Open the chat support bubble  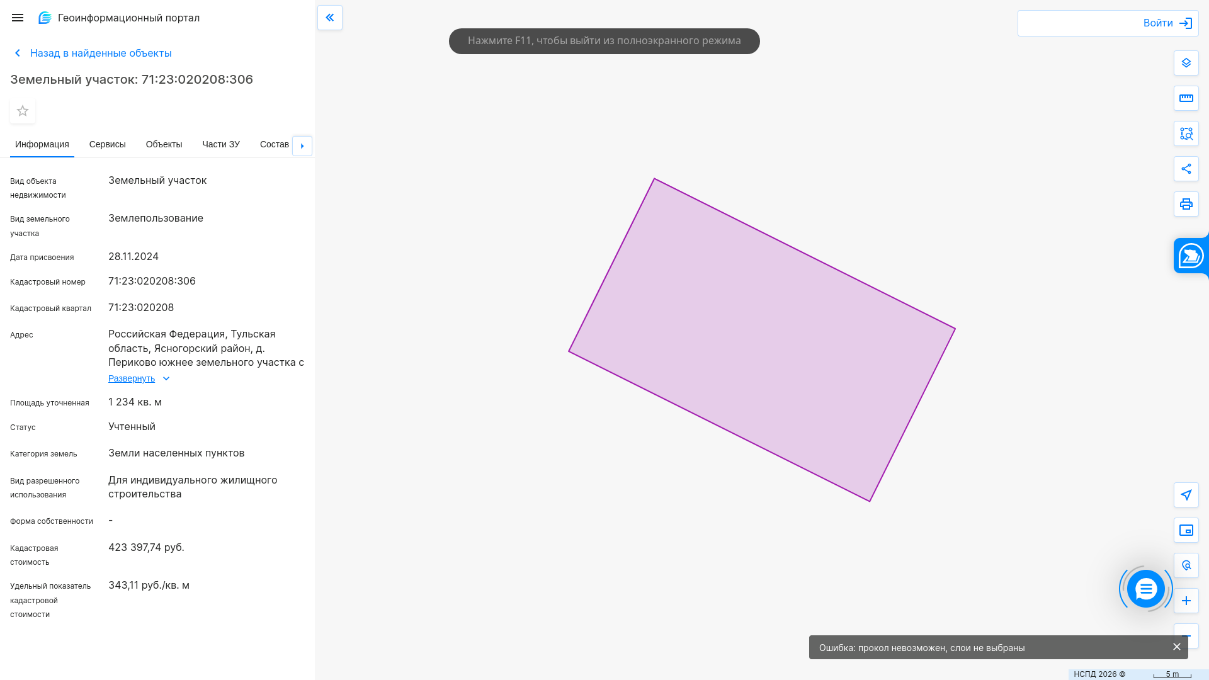pos(1146,589)
